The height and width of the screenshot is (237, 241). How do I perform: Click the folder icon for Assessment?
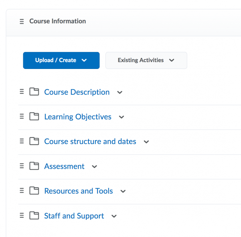click(x=34, y=166)
